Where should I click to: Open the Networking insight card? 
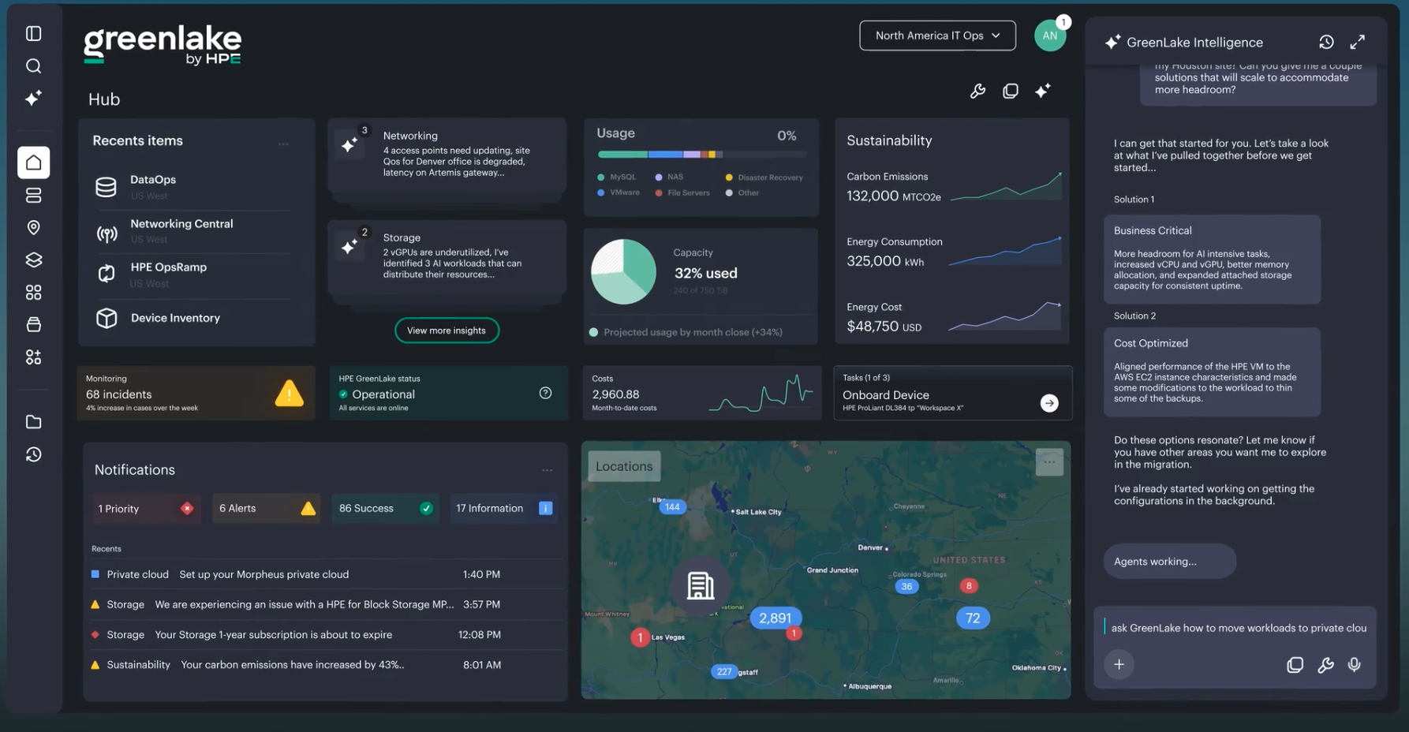(x=447, y=155)
